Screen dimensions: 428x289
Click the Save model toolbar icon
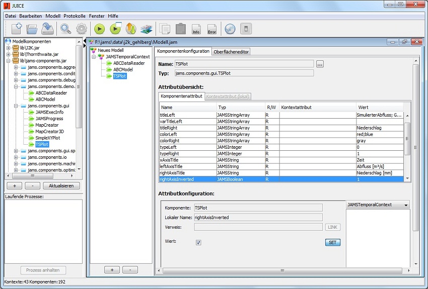point(48,29)
